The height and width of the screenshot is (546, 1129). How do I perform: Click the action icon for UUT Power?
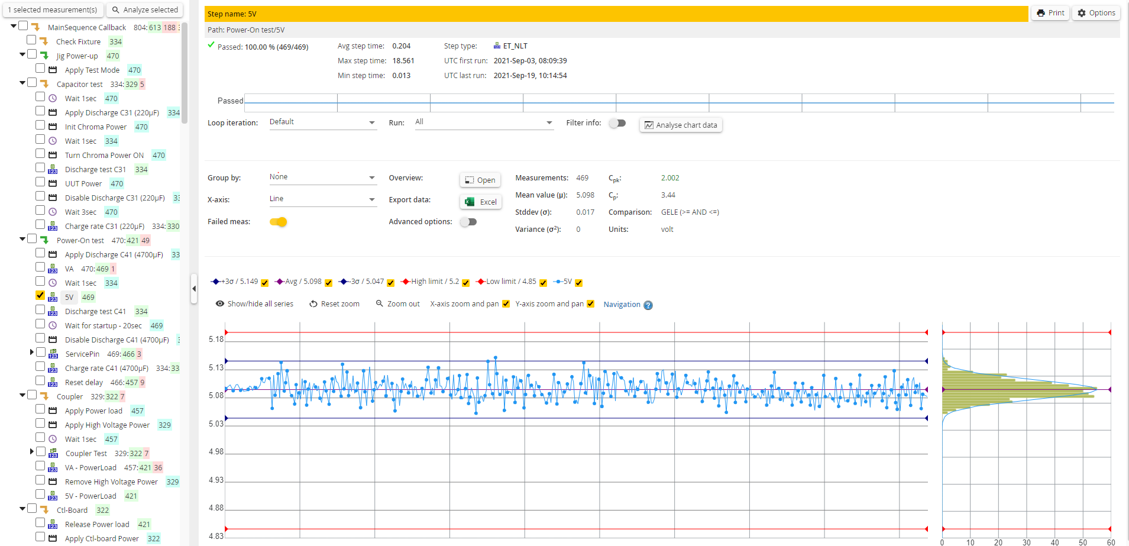point(53,184)
